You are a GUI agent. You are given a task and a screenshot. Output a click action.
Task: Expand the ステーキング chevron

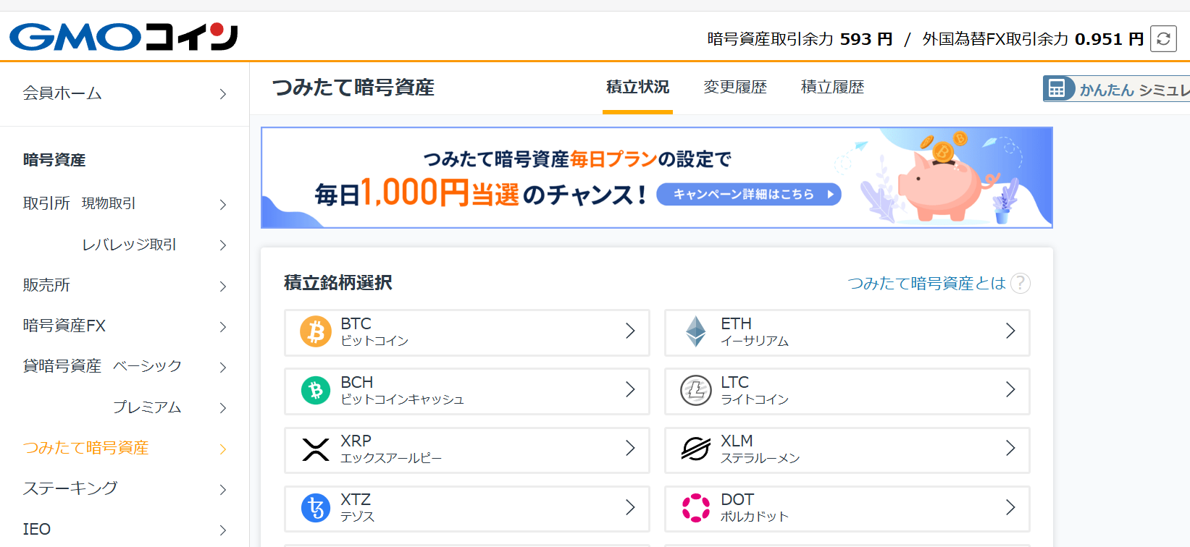tap(223, 490)
